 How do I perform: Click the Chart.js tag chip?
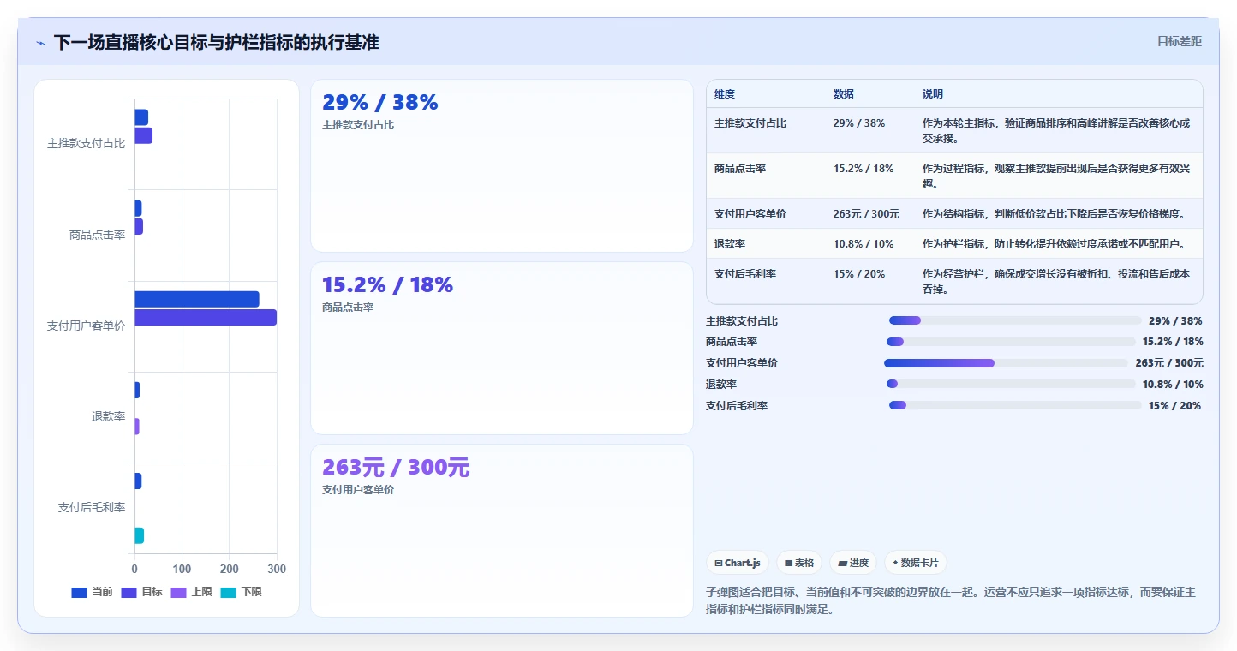pos(738,563)
